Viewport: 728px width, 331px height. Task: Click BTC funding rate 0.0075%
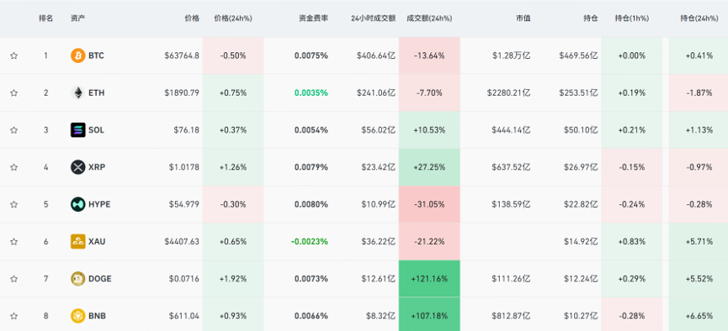point(311,55)
